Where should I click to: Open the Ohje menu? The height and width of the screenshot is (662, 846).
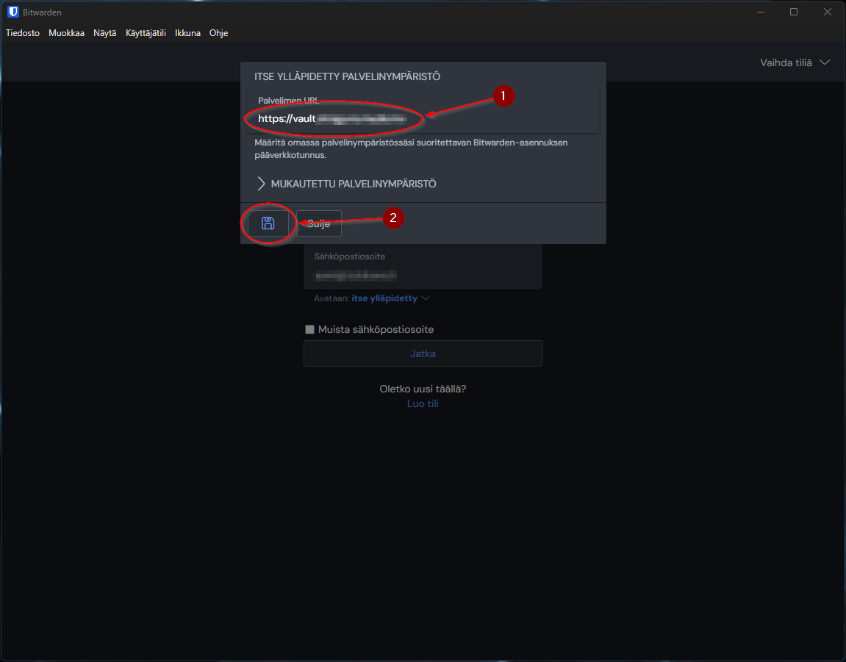218,33
